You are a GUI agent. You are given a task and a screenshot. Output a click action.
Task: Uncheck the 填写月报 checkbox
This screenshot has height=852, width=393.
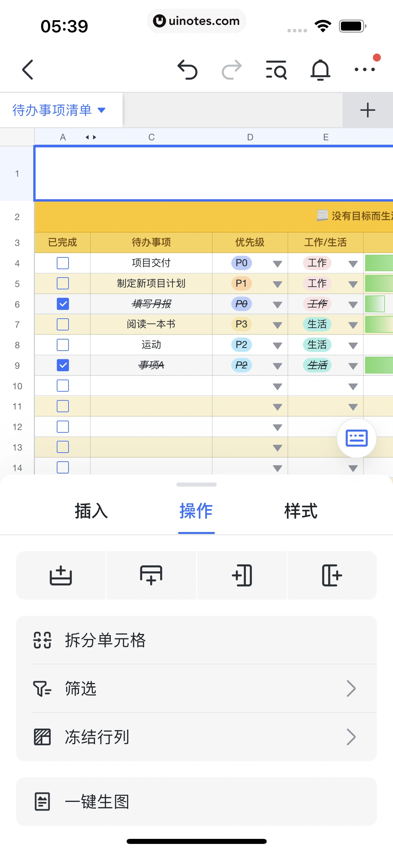tap(63, 304)
